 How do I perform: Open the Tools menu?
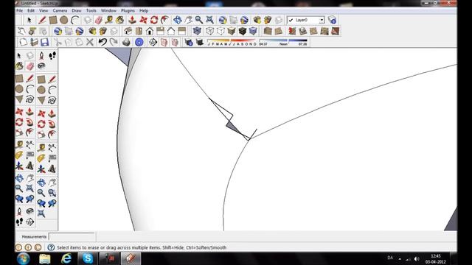click(x=91, y=10)
